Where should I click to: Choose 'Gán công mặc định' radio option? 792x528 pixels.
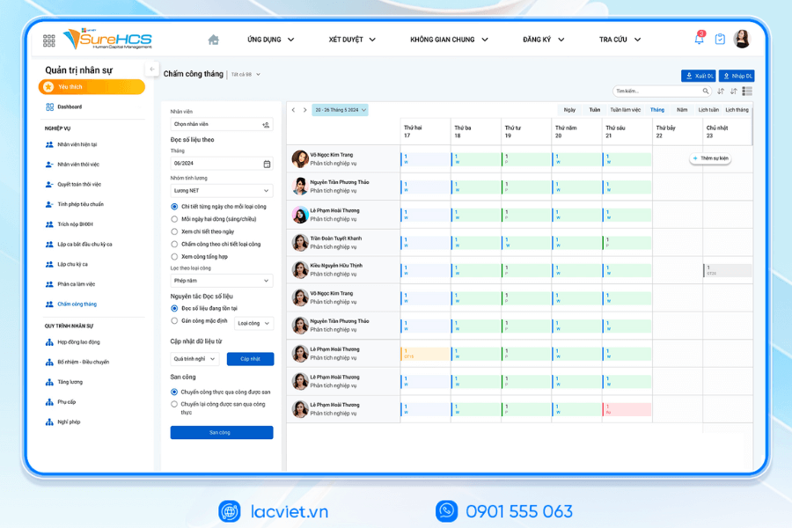tap(174, 321)
